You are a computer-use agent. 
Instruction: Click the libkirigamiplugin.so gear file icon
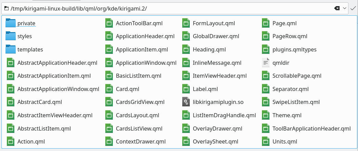(186, 102)
